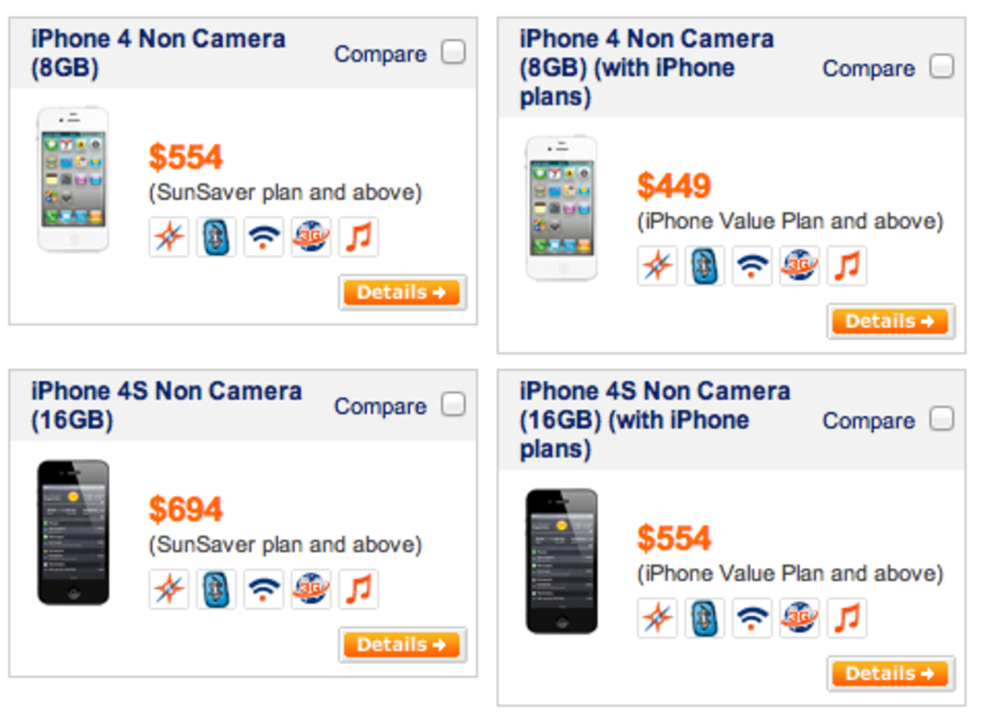Click the music note icon for iPhone 4S with iPhone plans

point(847,618)
